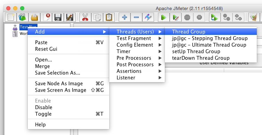This screenshot has height=135, width=262.
Task: Click the Add context menu entry
Action: (x=68, y=31)
